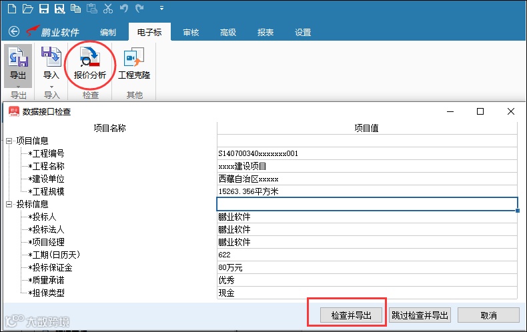The height and width of the screenshot is (332, 527).
Task: Select the *建设单位 row
Action: tap(47, 179)
